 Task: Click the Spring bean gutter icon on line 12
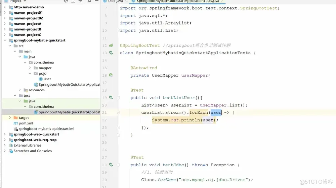[111, 45]
